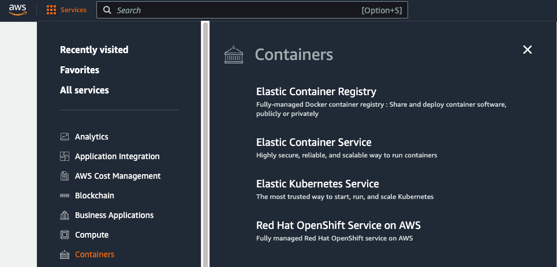Click the Containers icon in sidebar
Screen dimensions: 557x267
[64, 254]
